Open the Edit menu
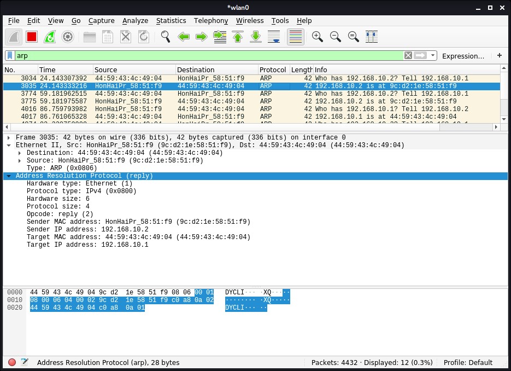This screenshot has height=371, width=511. (33, 21)
